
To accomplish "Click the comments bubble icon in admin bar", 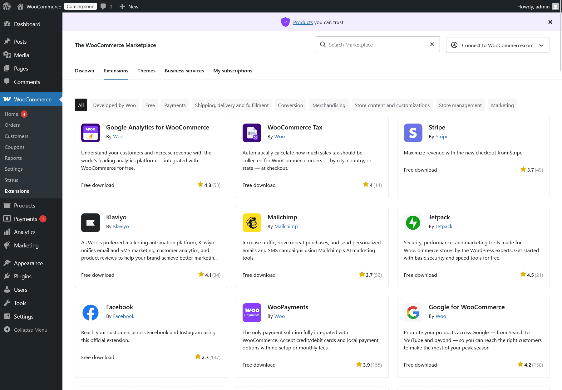I will [103, 7].
